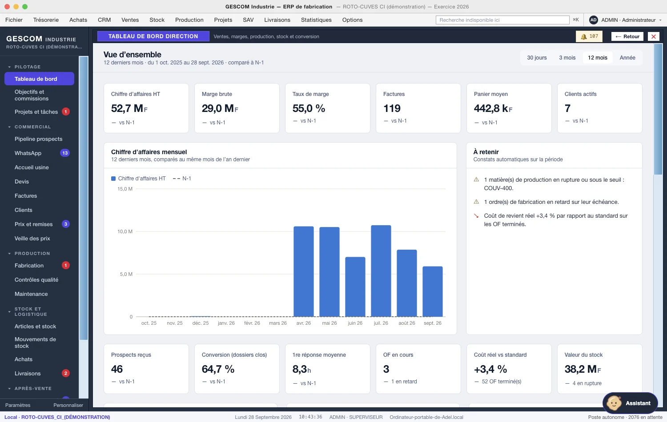
Task: Close the dashboard with the red X
Action: [653, 36]
